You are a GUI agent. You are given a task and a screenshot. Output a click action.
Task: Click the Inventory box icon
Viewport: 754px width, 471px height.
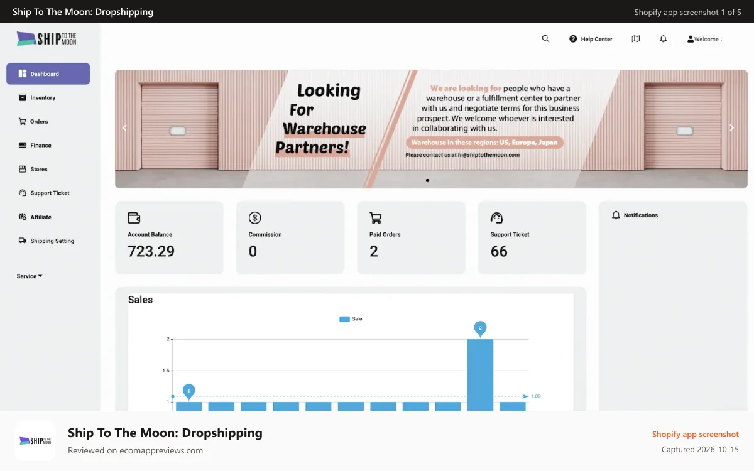pos(23,97)
